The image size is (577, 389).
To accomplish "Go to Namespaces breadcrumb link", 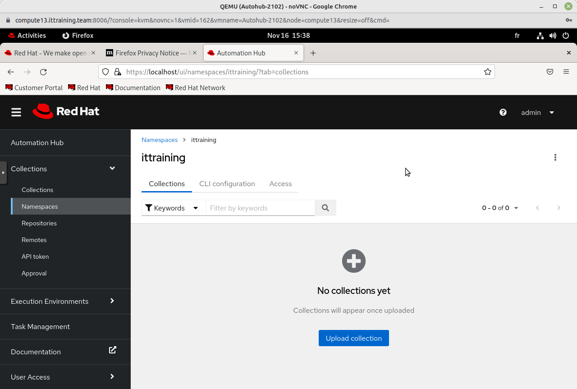I will (160, 140).
